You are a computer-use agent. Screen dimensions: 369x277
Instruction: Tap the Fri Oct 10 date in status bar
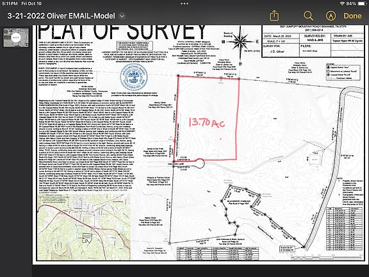tap(31, 4)
